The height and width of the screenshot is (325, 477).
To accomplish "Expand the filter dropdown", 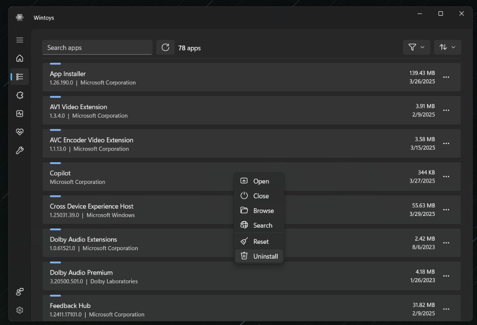I will tap(416, 47).
